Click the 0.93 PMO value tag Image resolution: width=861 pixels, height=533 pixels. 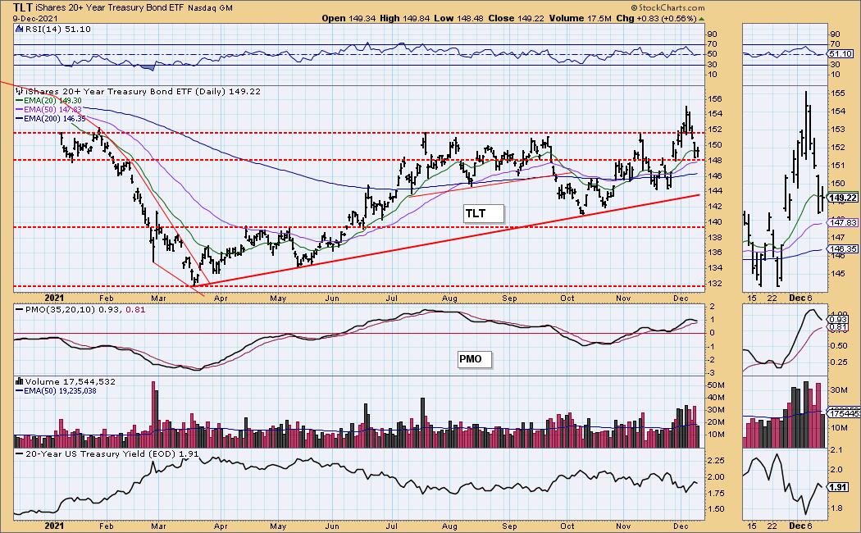click(839, 320)
